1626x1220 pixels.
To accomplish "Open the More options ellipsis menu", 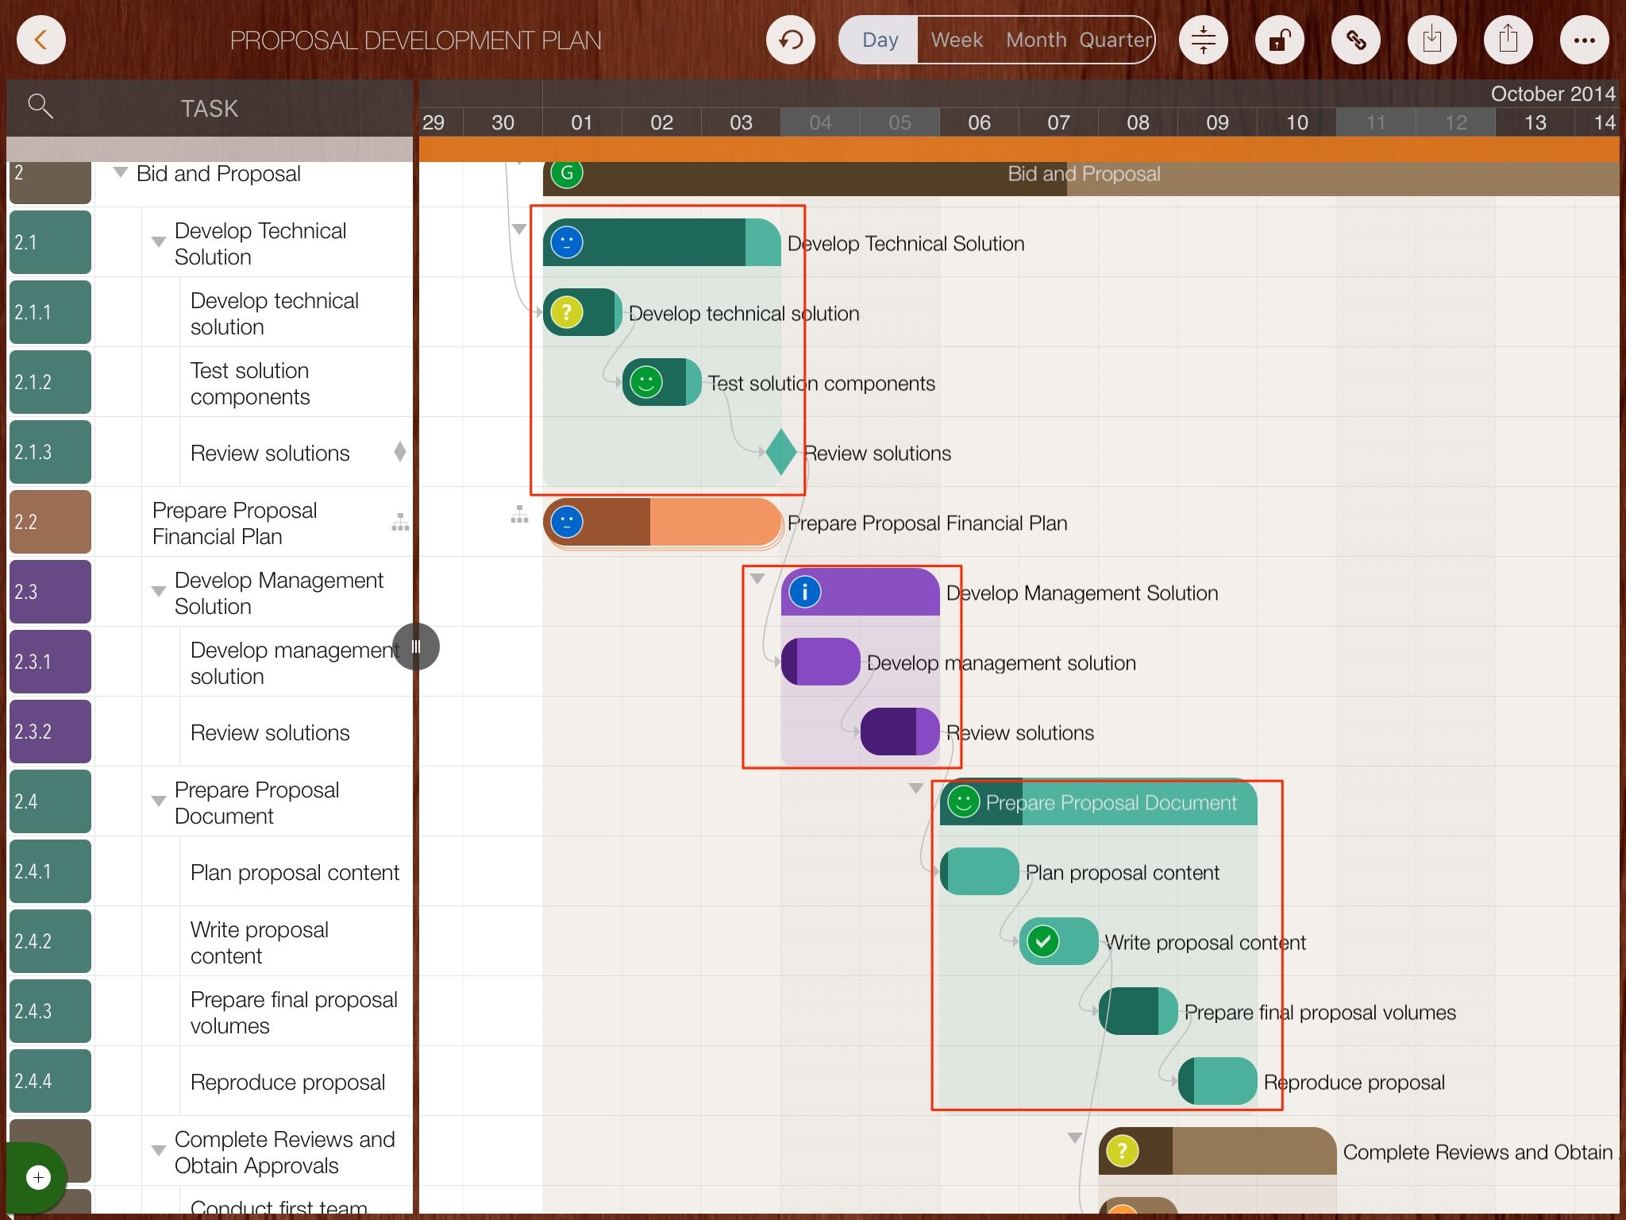I will click(x=1584, y=39).
